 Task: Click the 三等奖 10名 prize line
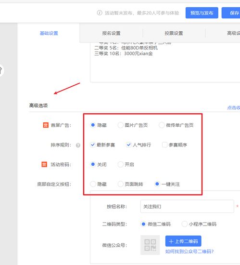(x=124, y=53)
